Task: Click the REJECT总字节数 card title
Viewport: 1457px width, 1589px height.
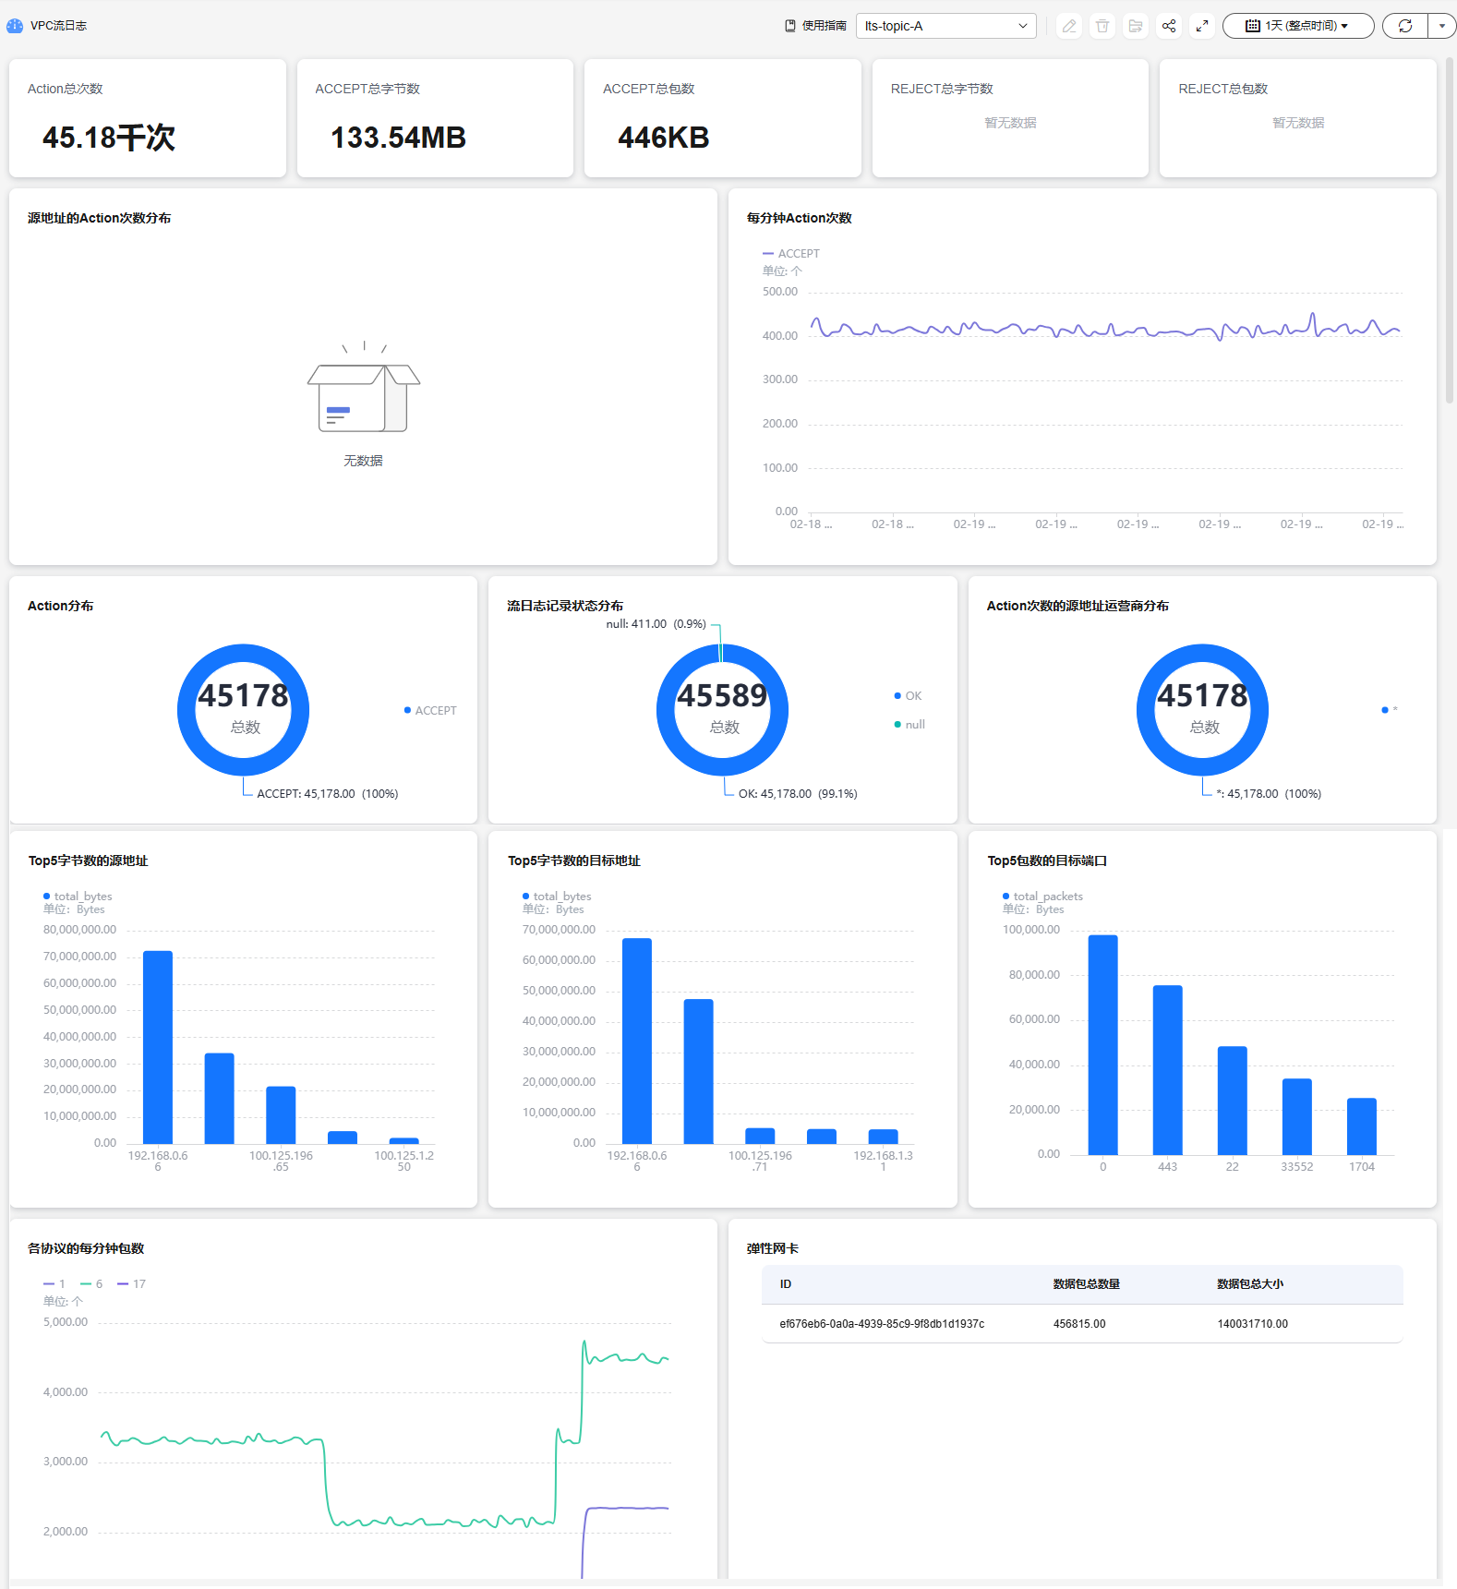Action: point(942,89)
